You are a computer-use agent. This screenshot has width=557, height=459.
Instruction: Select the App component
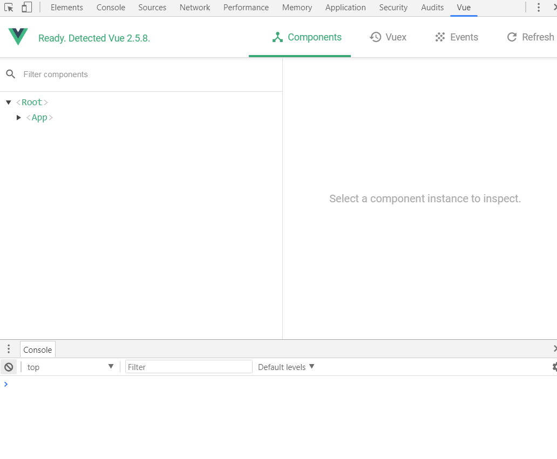click(x=39, y=118)
